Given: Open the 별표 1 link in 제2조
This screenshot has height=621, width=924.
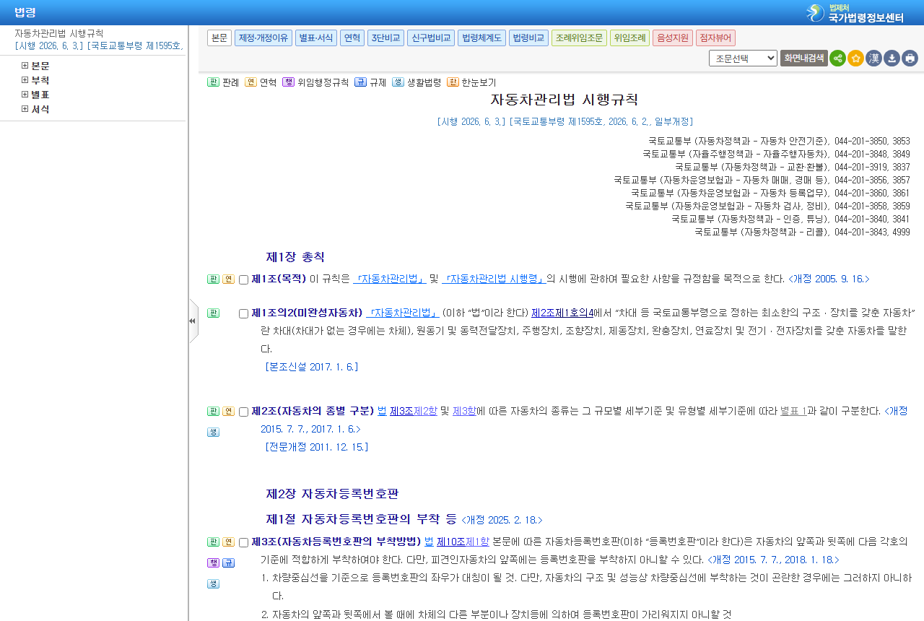Looking at the screenshot, I should pos(793,412).
